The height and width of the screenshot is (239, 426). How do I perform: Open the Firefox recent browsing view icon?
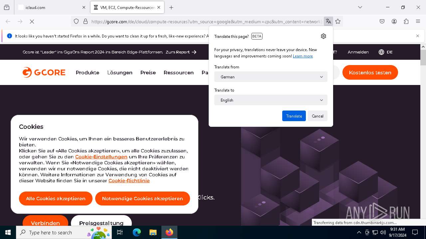coord(7,7)
